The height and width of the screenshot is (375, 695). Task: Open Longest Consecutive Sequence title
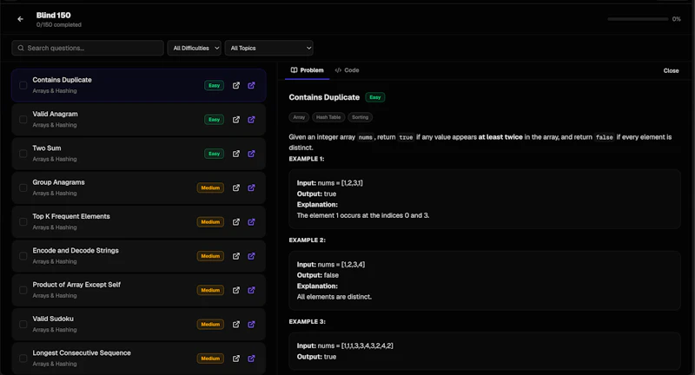tap(82, 352)
